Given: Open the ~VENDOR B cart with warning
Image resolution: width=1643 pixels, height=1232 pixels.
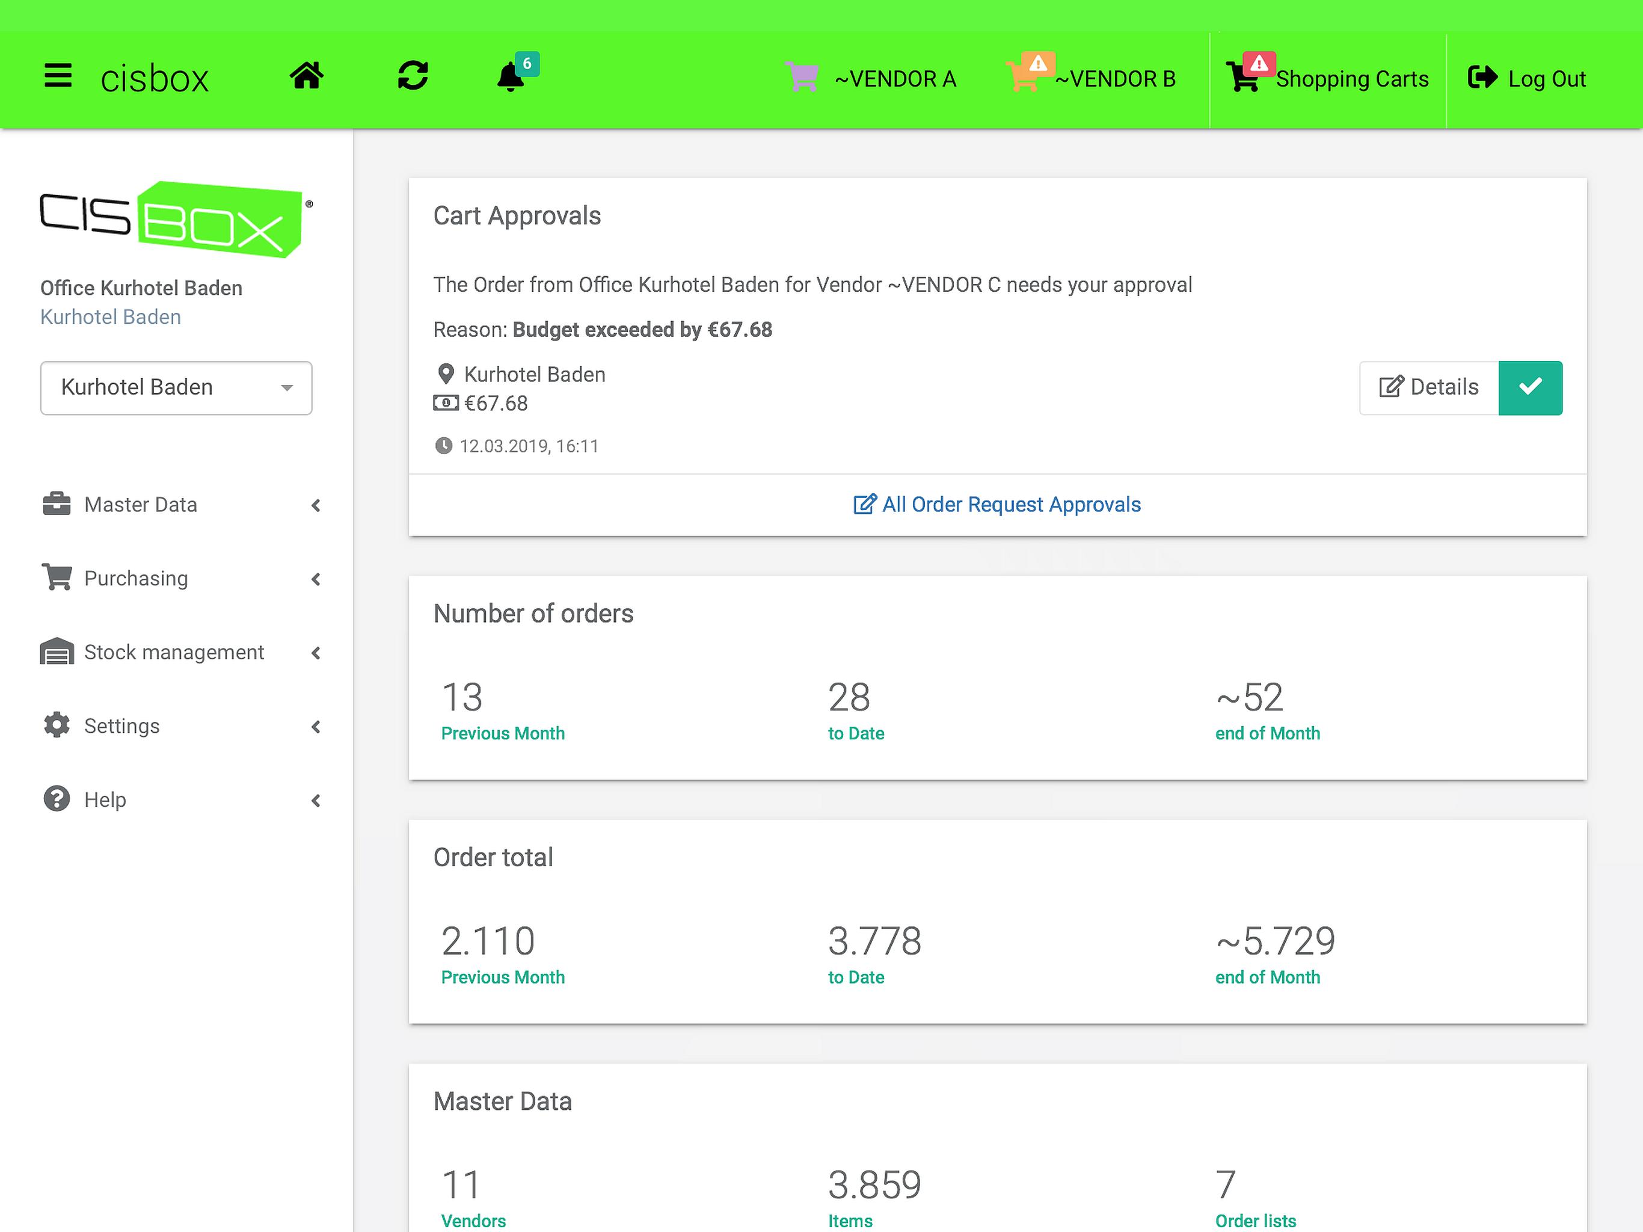Looking at the screenshot, I should pos(1025,76).
